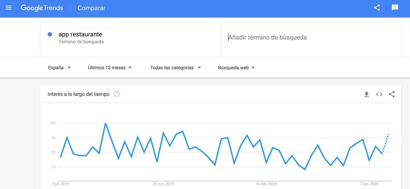410x189 pixels.
Task: Click the Google Trends logo
Action: (x=42, y=8)
